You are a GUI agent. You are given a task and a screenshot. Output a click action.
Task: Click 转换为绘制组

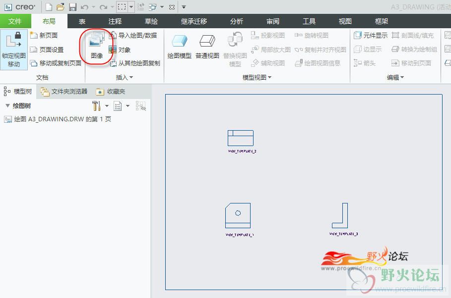coord(414,50)
